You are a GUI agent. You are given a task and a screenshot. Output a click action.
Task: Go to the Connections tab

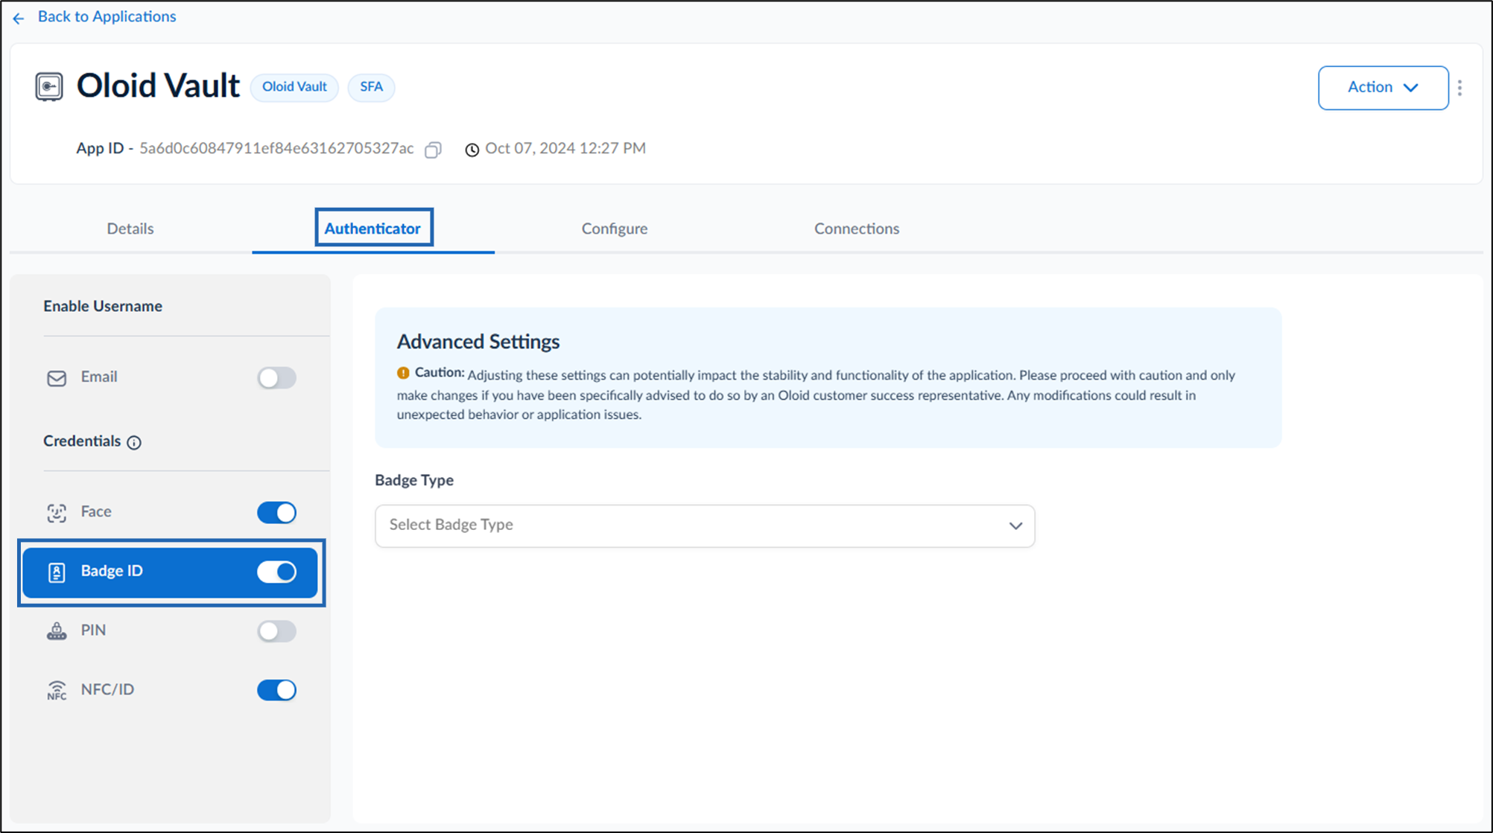(x=857, y=229)
